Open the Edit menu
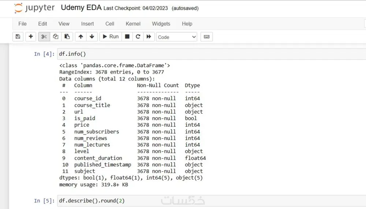The image size is (366, 209). click(x=42, y=24)
